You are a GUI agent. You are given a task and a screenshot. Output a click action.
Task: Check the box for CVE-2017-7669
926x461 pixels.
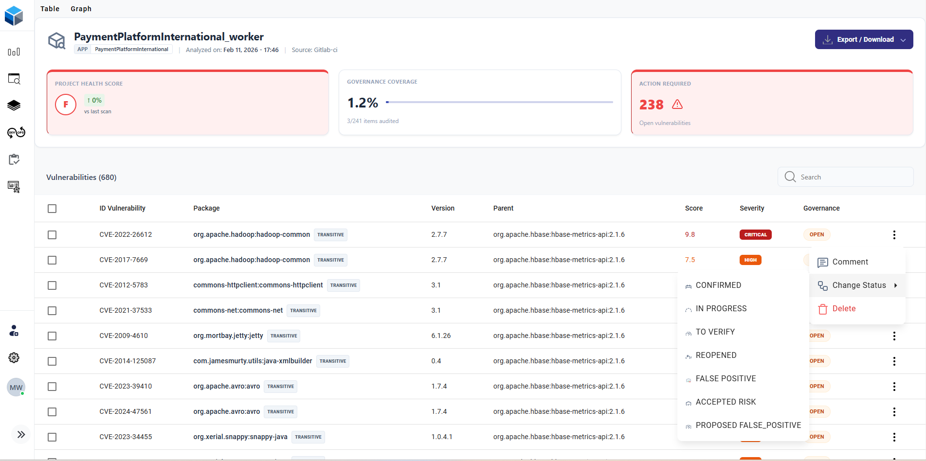tap(52, 260)
